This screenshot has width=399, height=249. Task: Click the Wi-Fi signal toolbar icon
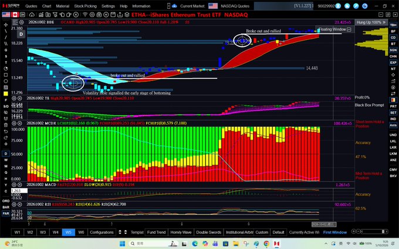tap(85, 15)
